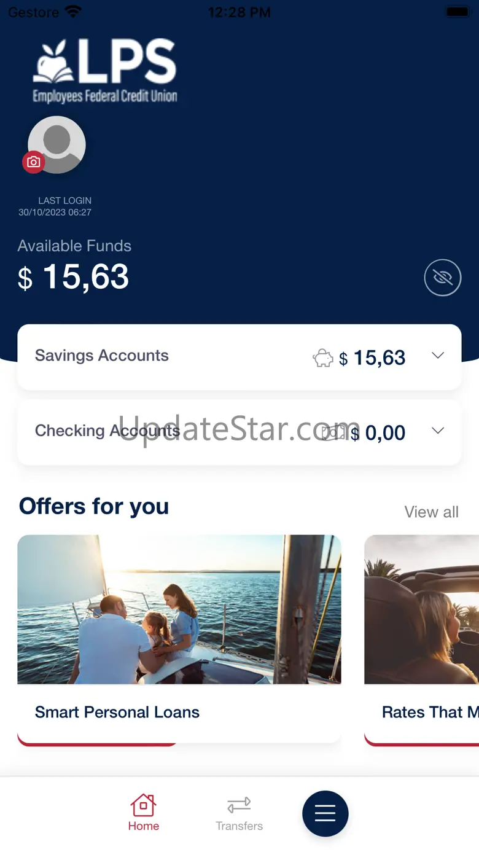Tap the LPS Employees Federal Credit Union logo
Screen dimensions: 479x852
pyautogui.click(x=105, y=71)
